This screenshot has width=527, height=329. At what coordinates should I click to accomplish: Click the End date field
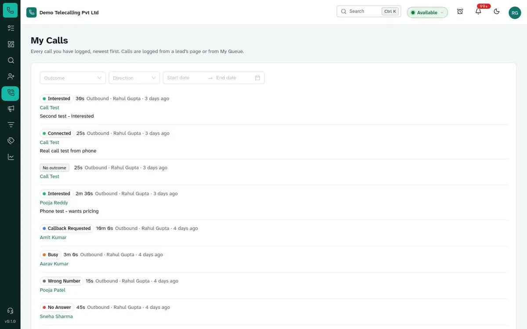[233, 78]
